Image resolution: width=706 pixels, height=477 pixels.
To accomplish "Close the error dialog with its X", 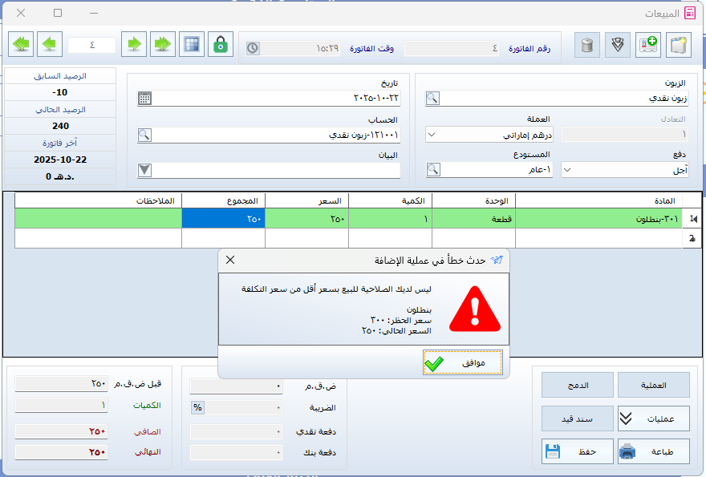I will point(230,260).
